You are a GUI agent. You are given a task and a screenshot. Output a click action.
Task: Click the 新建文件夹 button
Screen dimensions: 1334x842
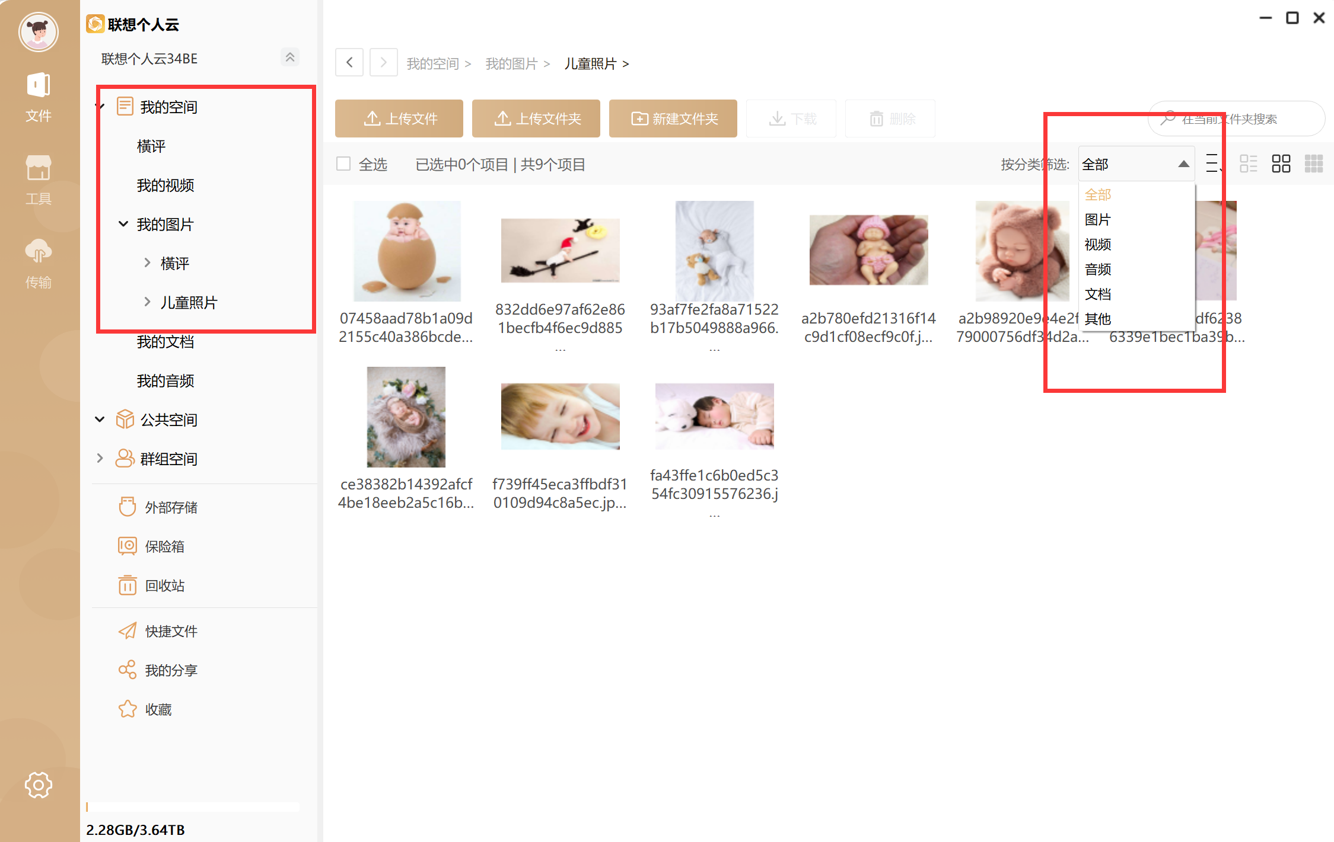pos(673,119)
